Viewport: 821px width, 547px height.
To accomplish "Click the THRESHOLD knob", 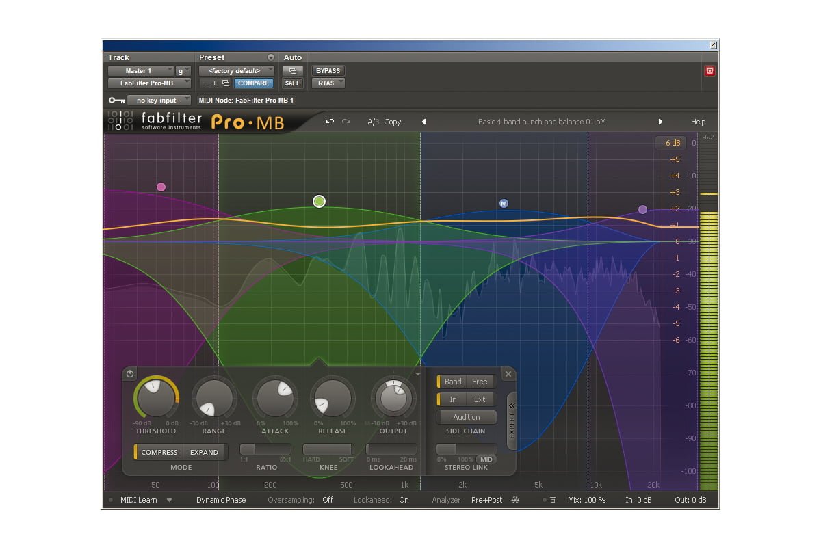I will point(156,399).
